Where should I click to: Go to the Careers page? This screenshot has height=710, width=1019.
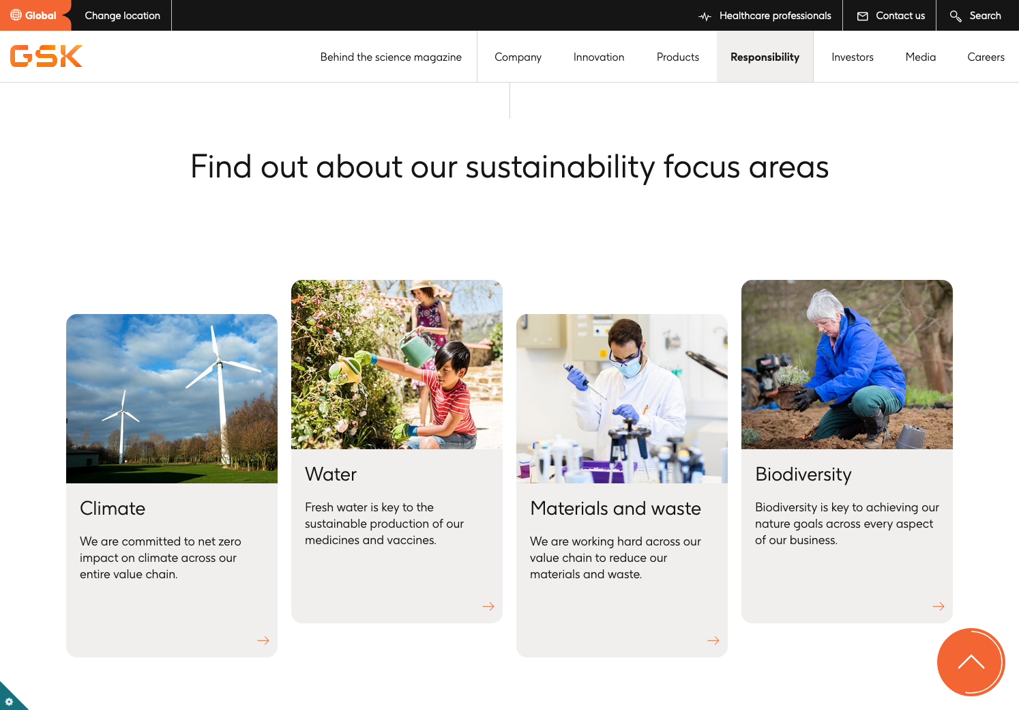(x=986, y=57)
